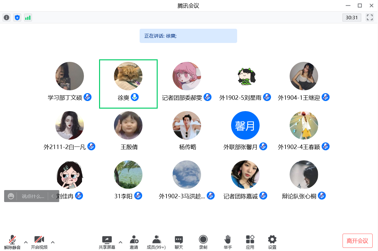
Task: Open the emoji smiley picker
Action: 11,196
